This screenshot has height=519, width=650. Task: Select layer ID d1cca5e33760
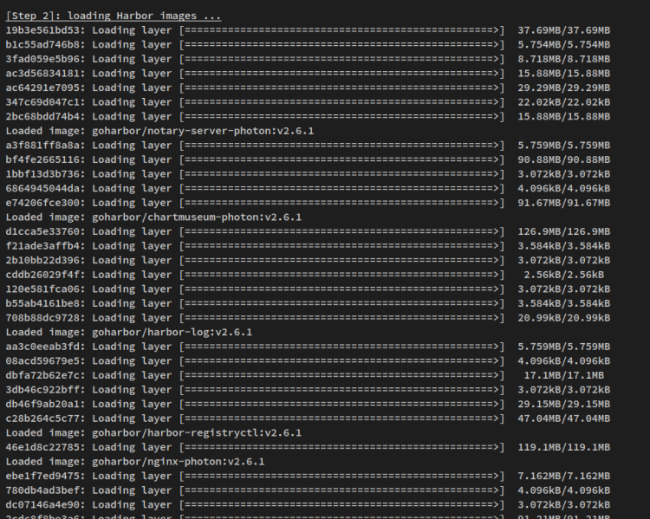pyautogui.click(x=42, y=231)
